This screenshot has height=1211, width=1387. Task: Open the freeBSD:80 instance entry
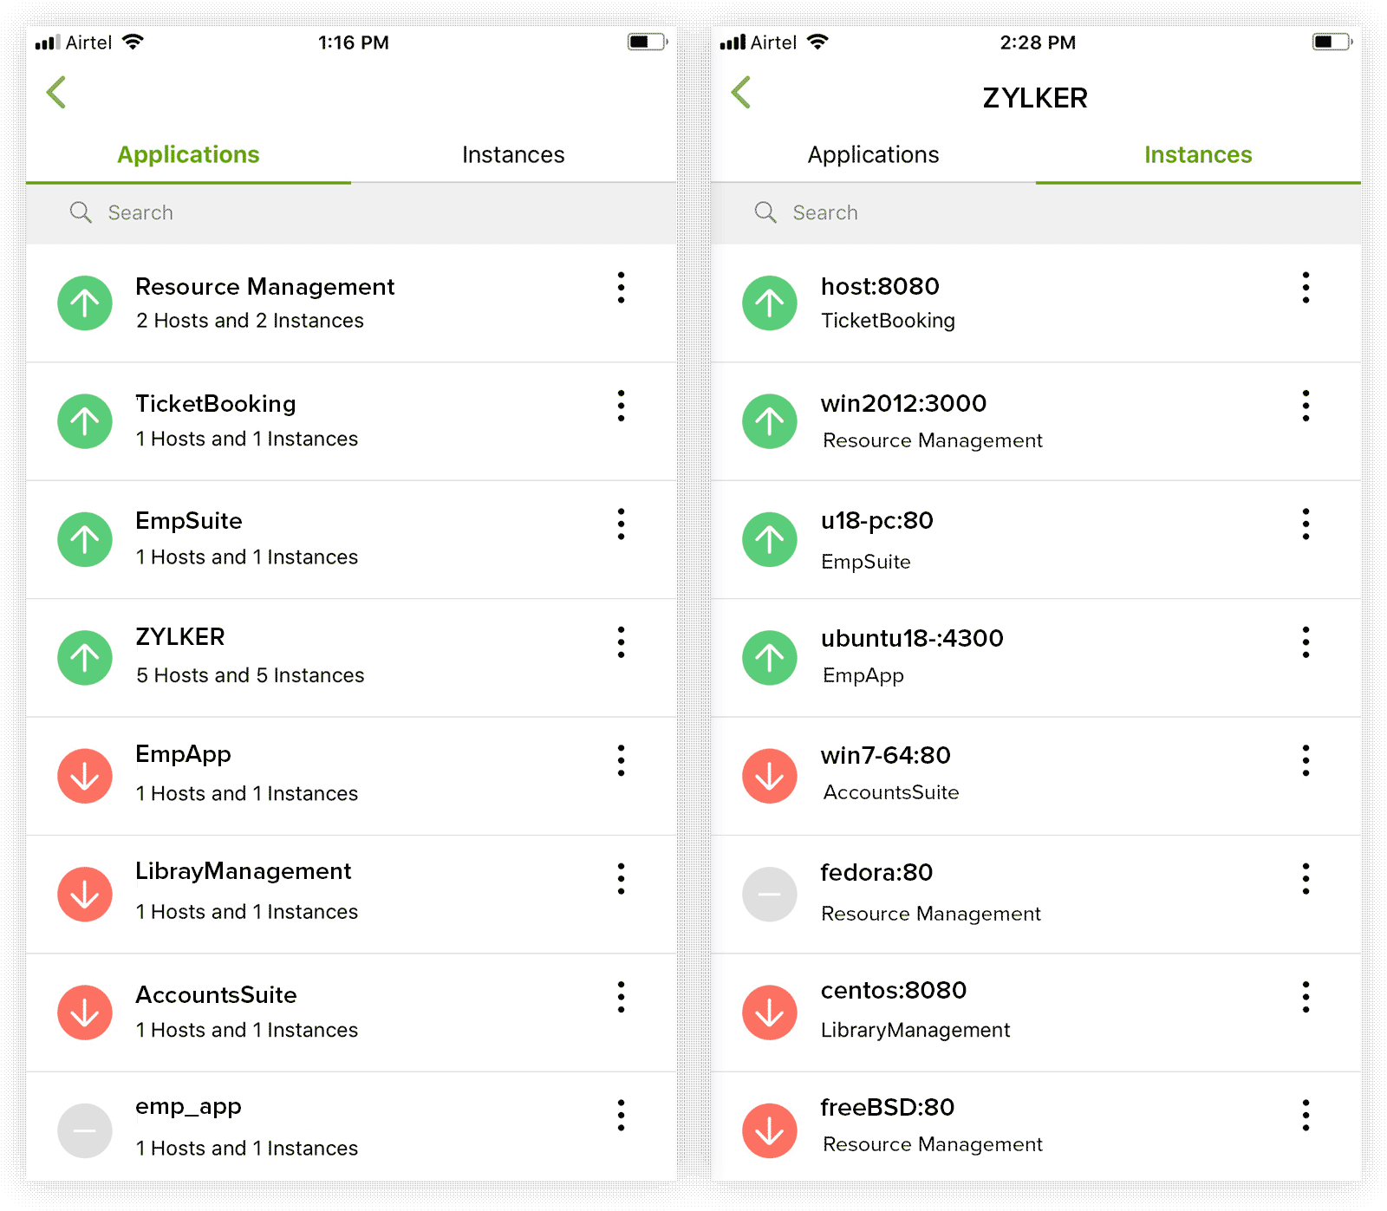(1036, 1127)
